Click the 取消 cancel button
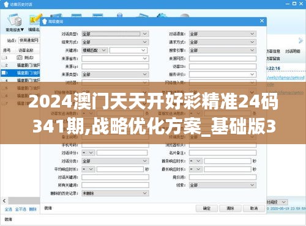This screenshot has width=306, height=226. point(254,208)
